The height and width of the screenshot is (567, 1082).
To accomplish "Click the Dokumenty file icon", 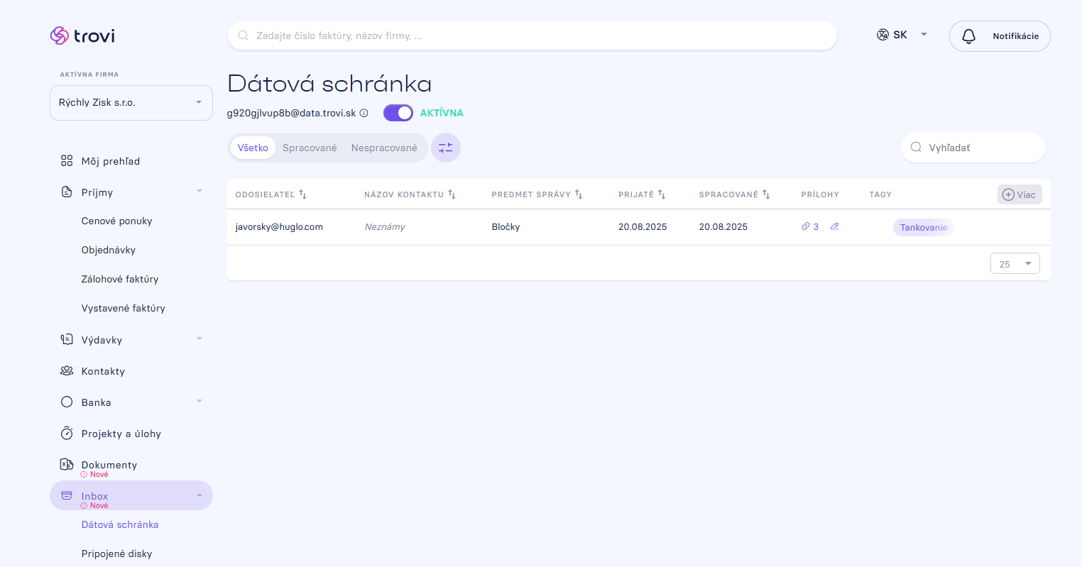I will pos(67,465).
